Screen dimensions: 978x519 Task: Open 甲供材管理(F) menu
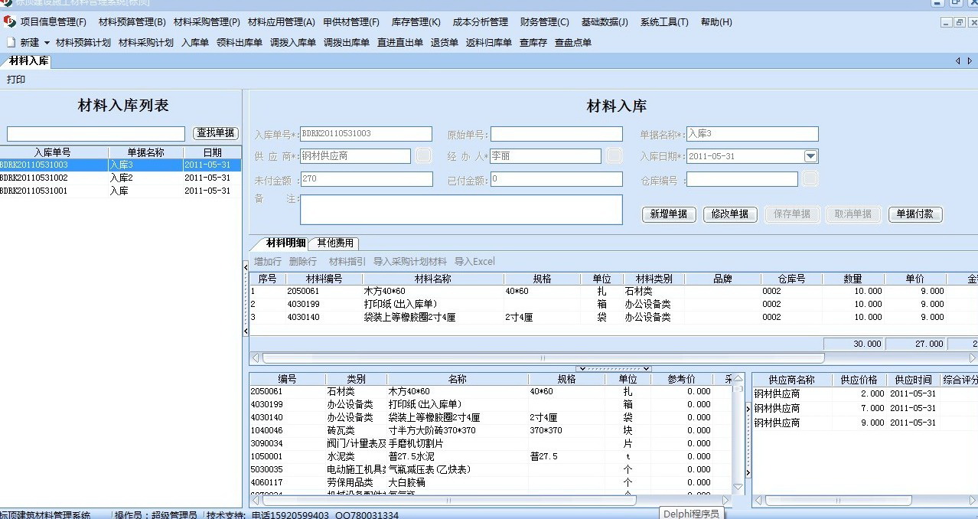pyautogui.click(x=351, y=22)
